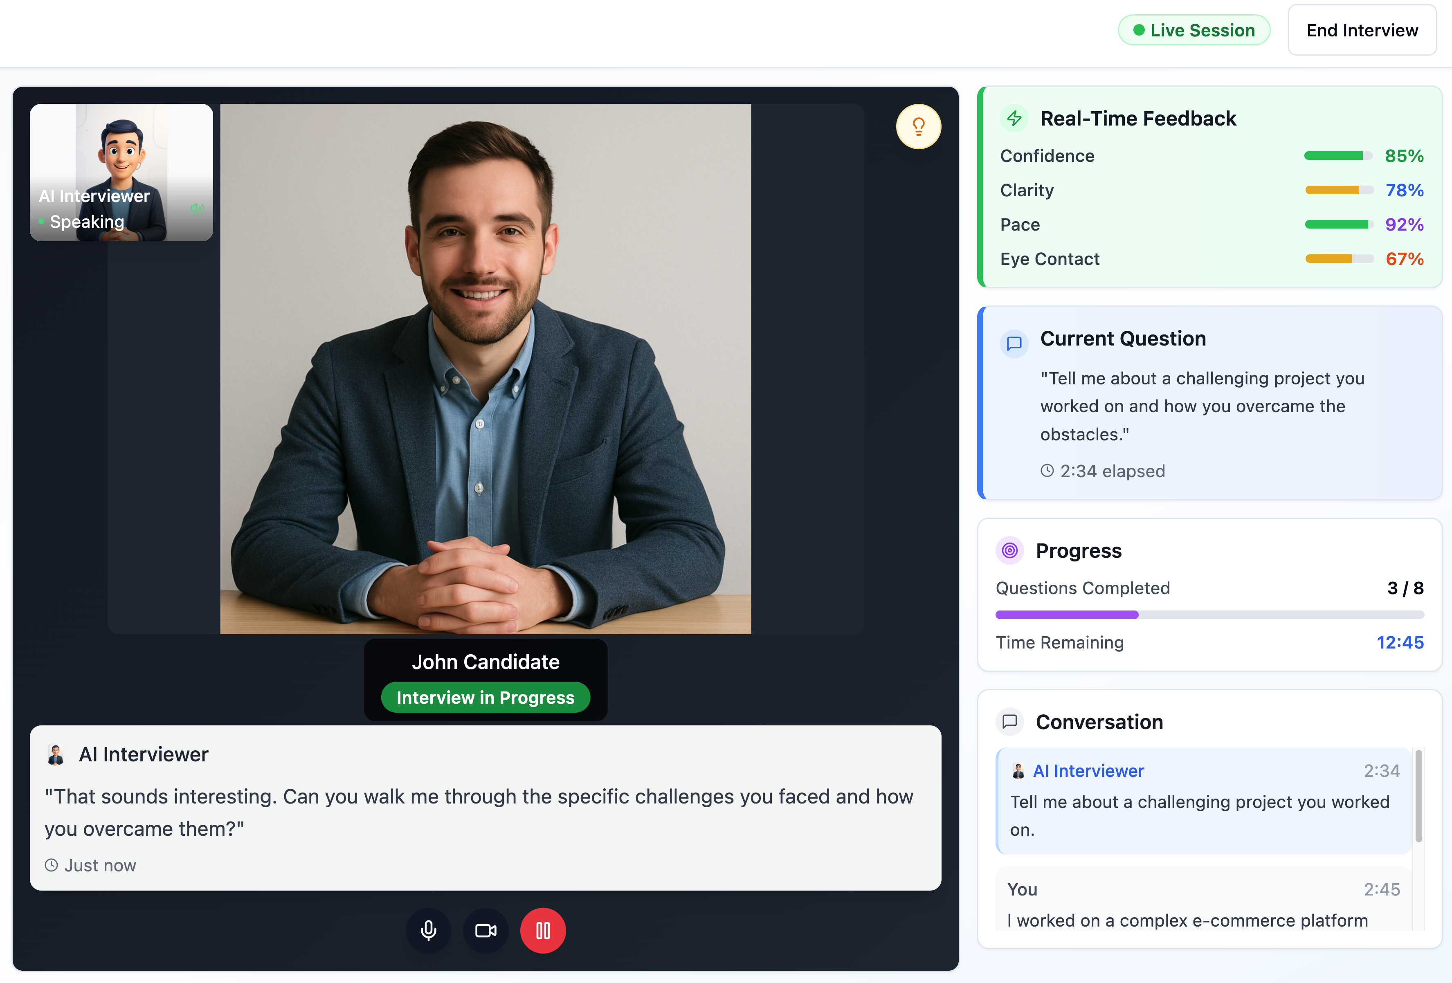The image size is (1452, 983).
Task: Click the 92% Pace value
Action: pos(1404,224)
